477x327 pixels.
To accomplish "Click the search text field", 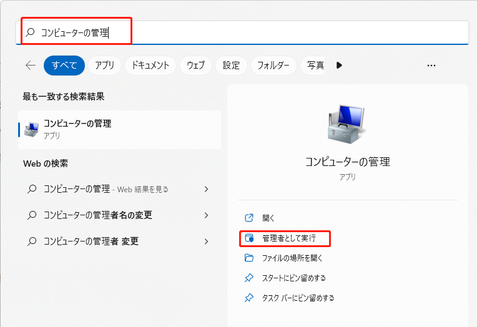I will tap(242, 32).
